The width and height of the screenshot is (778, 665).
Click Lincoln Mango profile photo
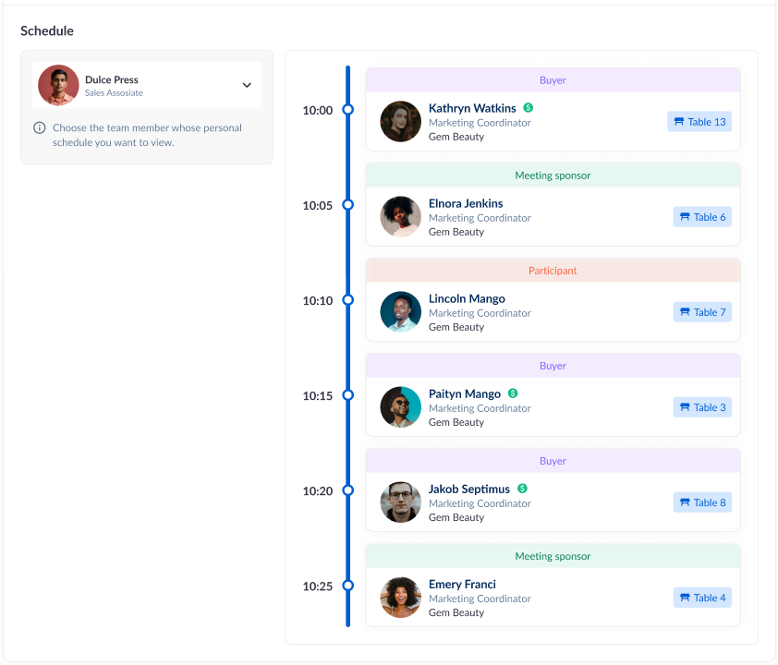point(401,312)
